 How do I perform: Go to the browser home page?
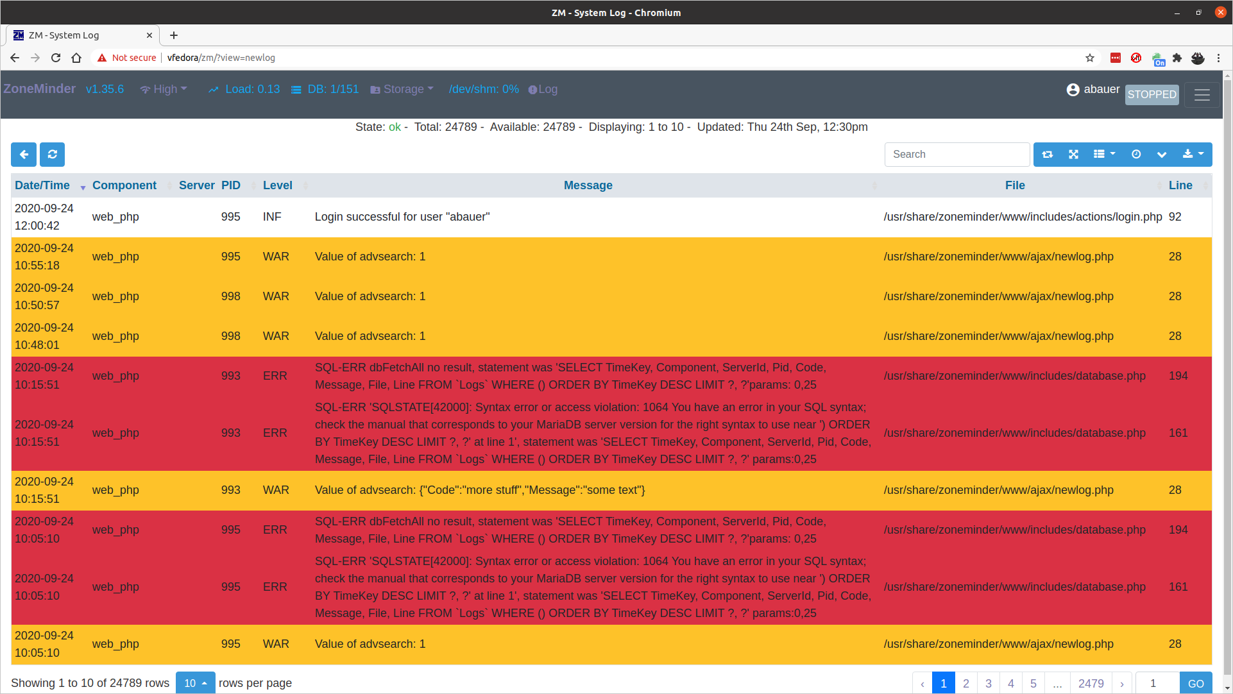pos(76,58)
